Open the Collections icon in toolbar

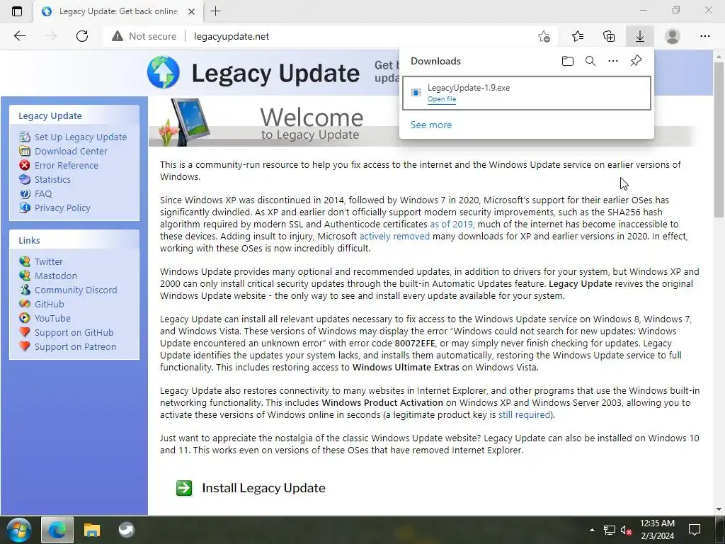click(x=609, y=36)
